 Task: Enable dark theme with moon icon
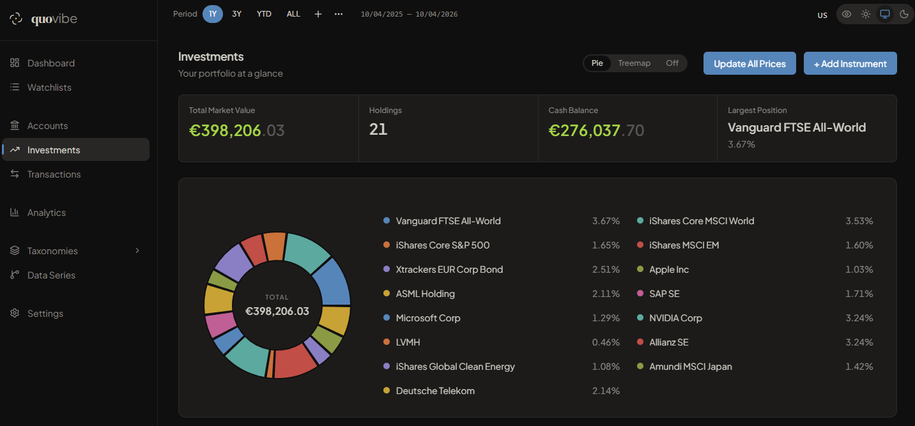click(x=904, y=14)
